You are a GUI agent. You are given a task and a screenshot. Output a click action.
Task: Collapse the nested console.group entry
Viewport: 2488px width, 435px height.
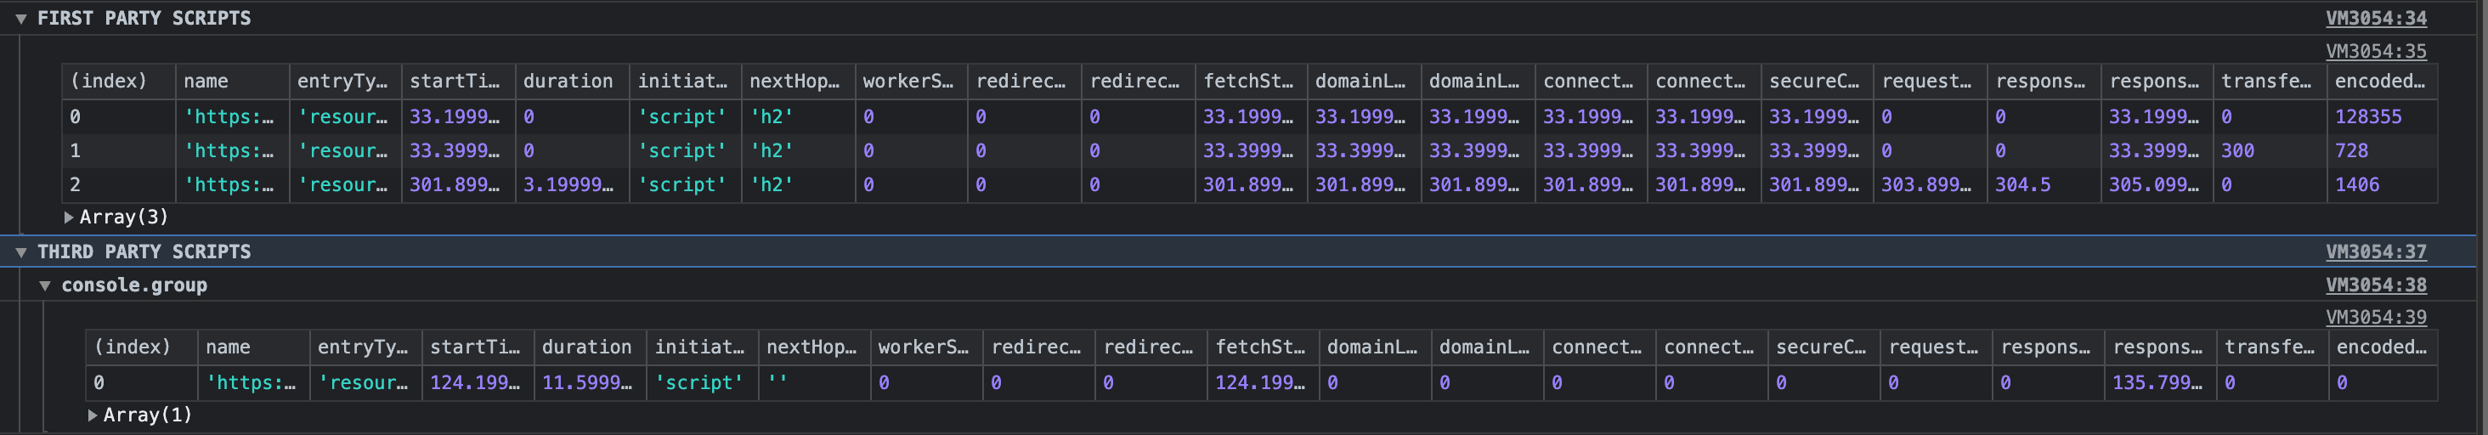coord(44,285)
